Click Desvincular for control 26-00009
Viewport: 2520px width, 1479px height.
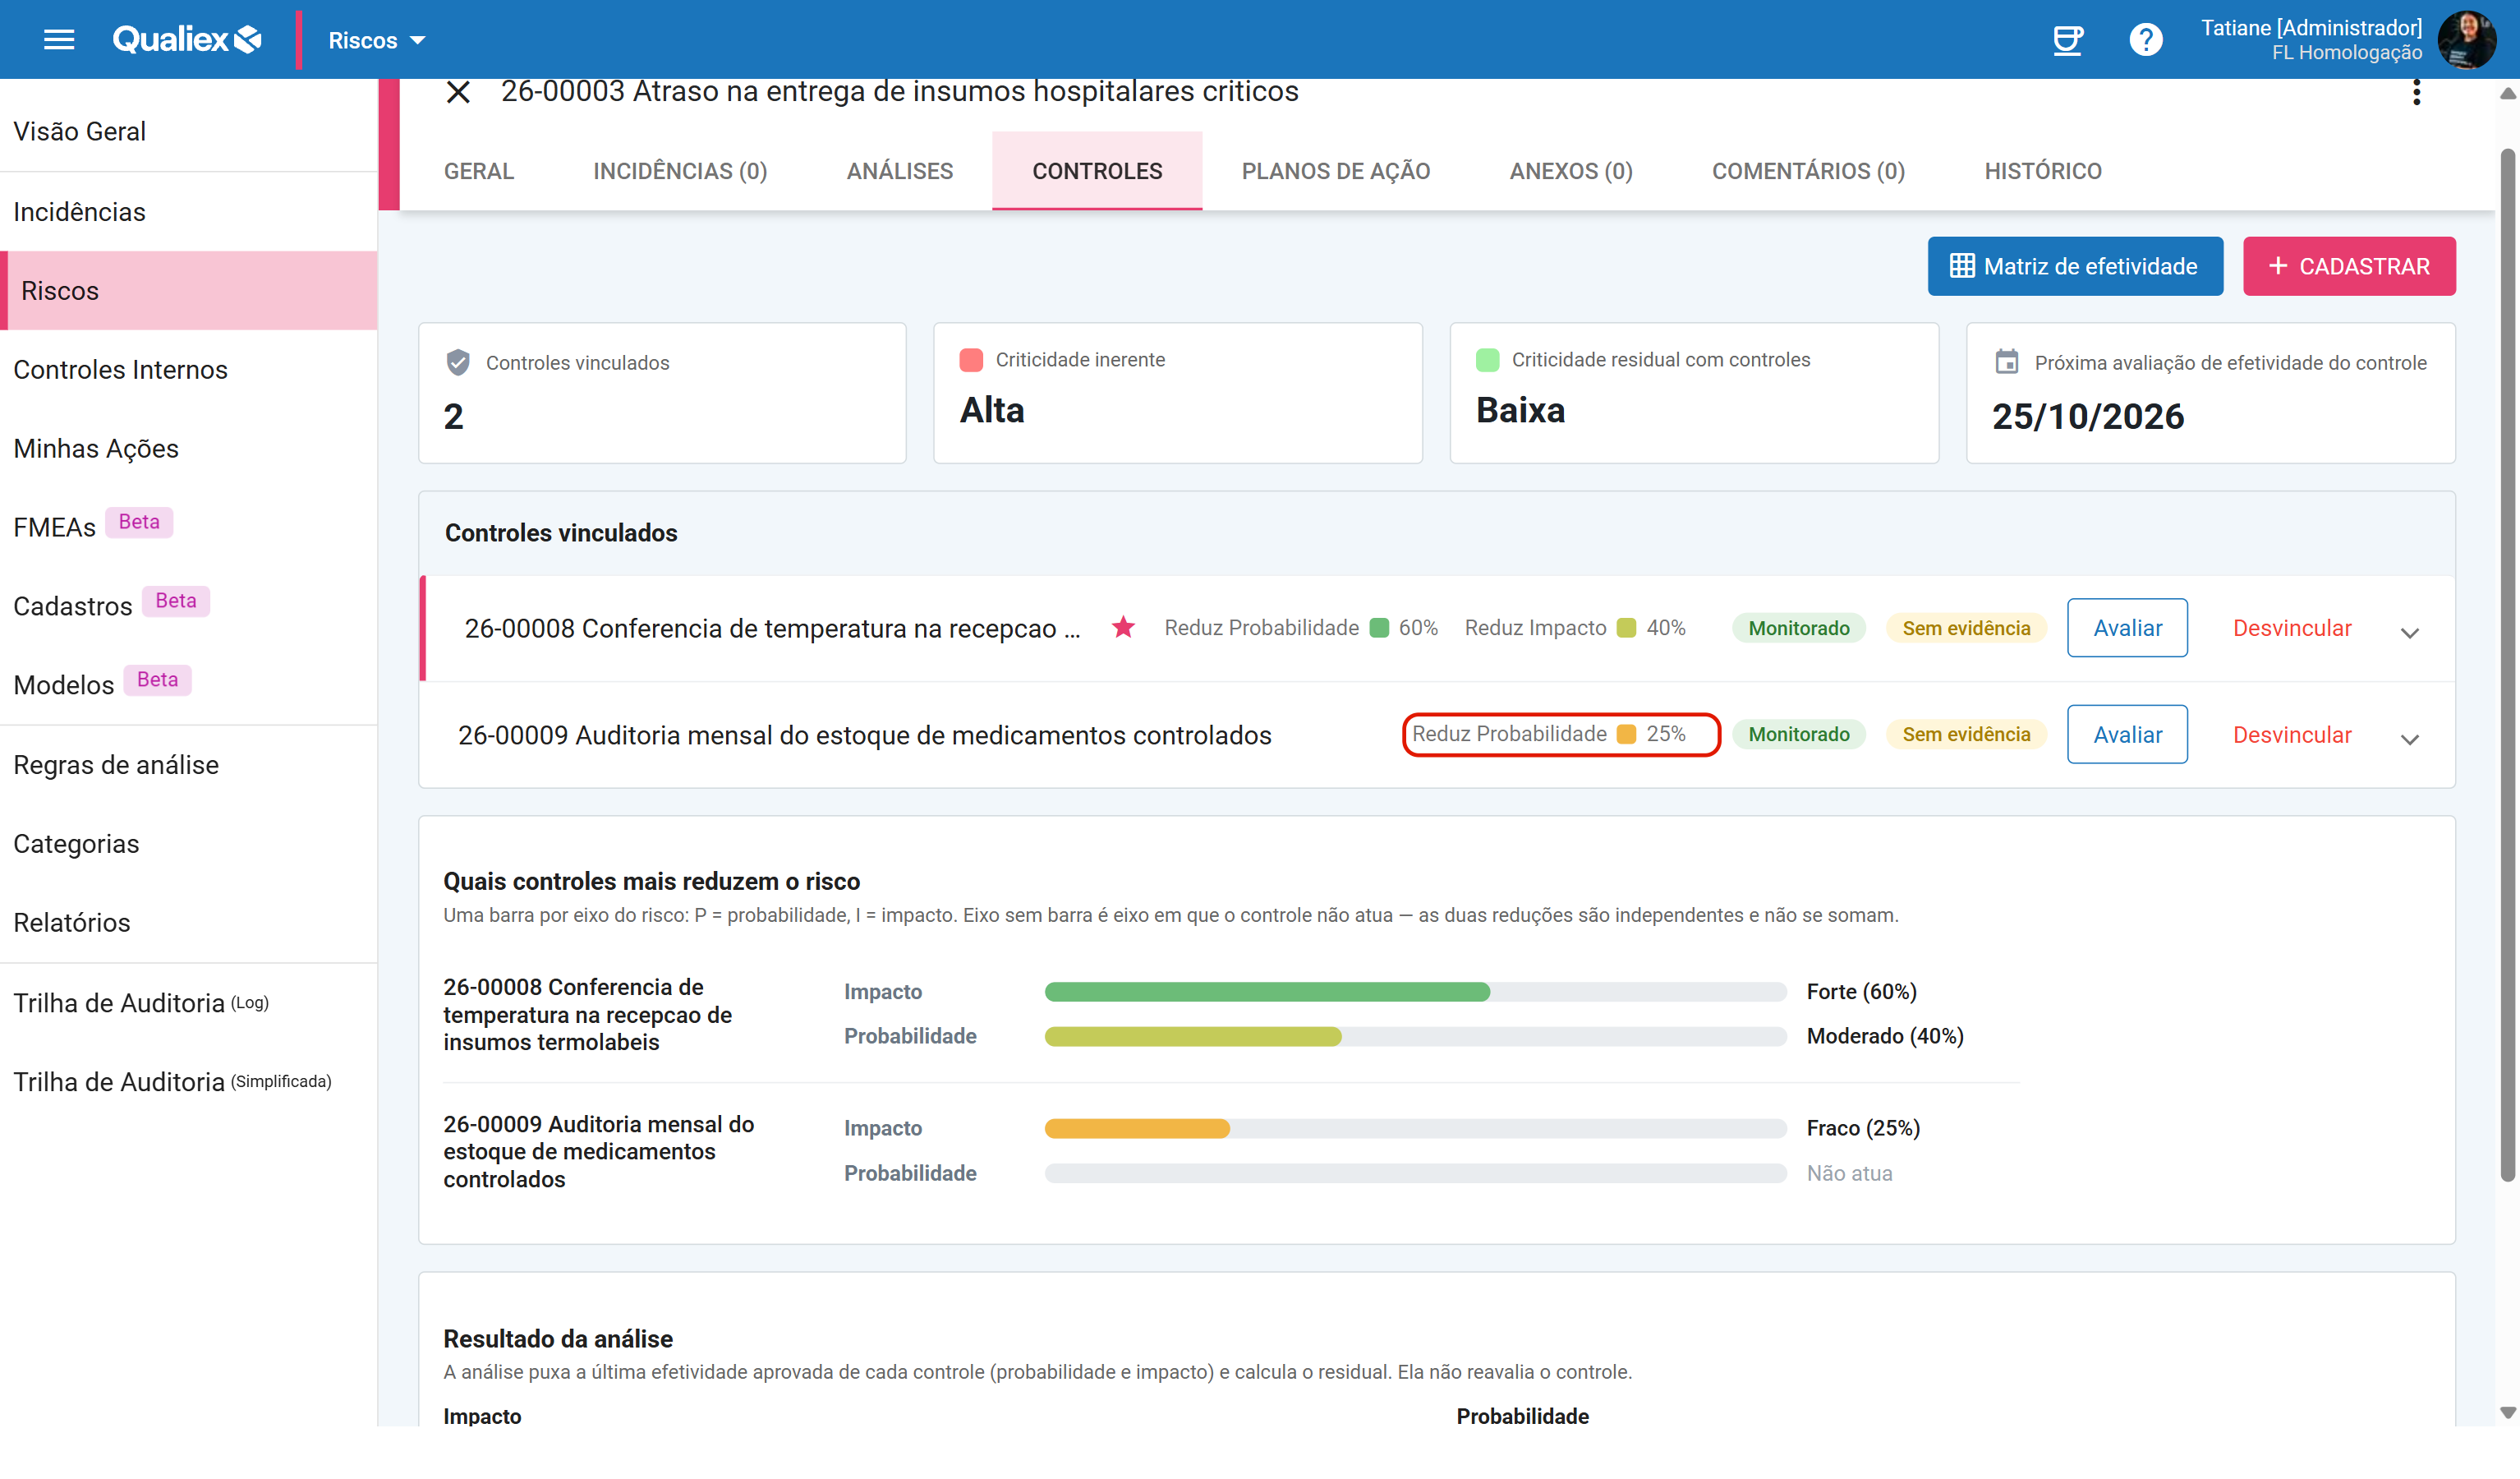2292,735
